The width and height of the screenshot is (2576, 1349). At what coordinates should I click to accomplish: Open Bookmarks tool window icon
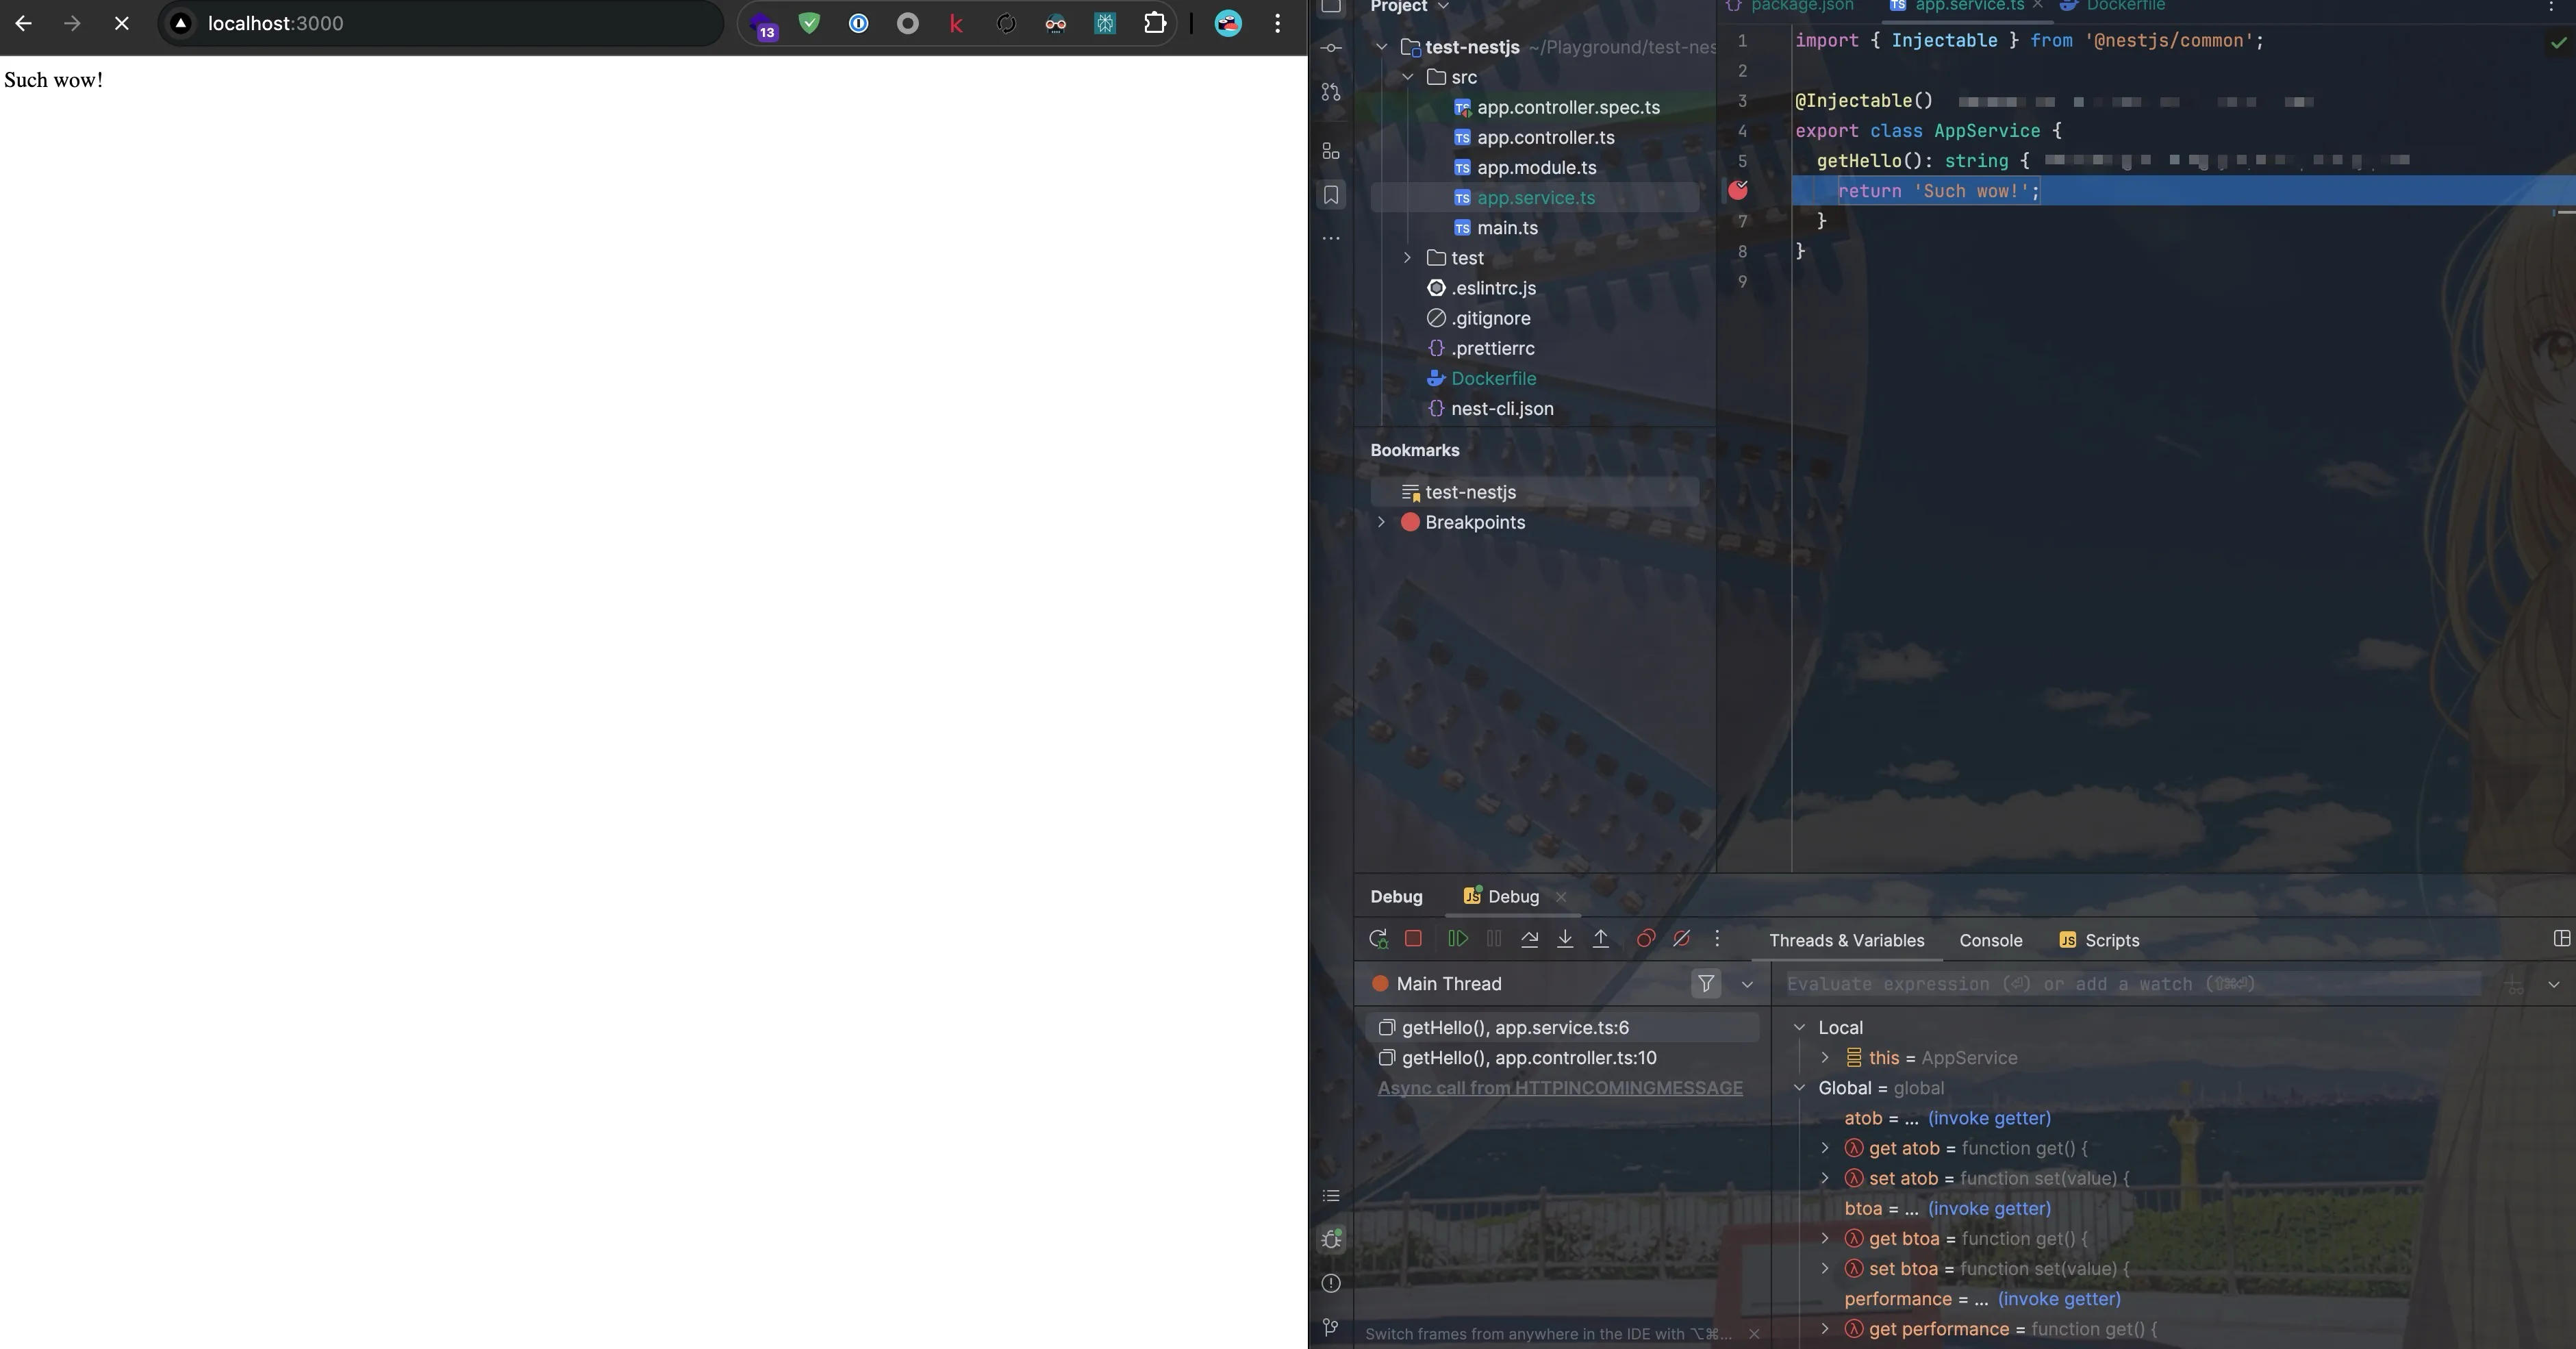pyautogui.click(x=1331, y=195)
